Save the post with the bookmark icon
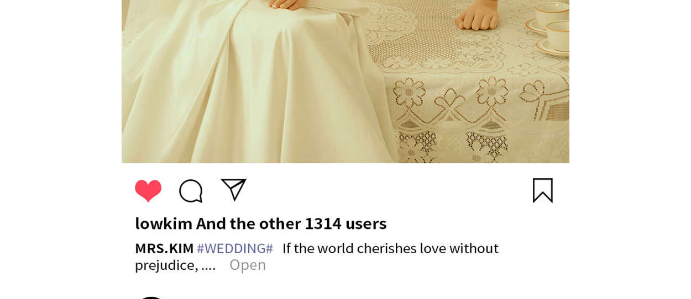691x299 pixels. [x=543, y=190]
